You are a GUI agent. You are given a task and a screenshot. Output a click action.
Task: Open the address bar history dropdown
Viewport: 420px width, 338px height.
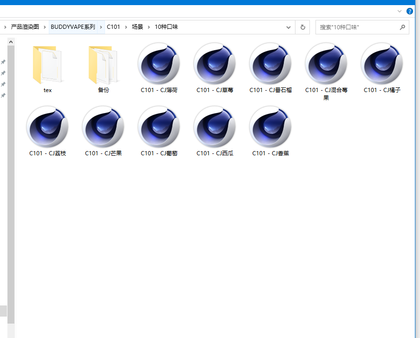click(x=289, y=27)
